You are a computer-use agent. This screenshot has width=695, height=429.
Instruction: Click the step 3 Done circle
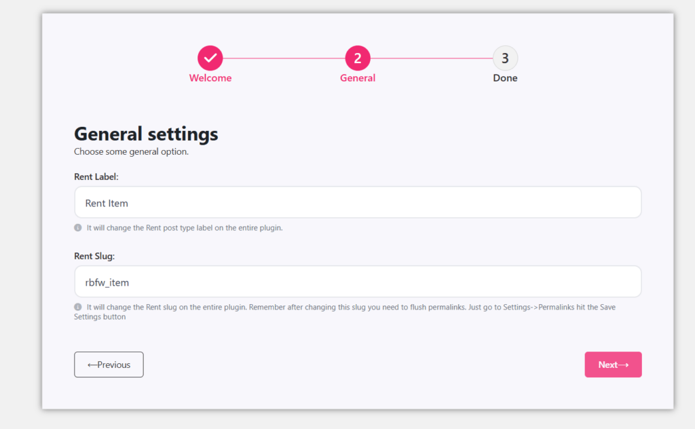pos(505,58)
